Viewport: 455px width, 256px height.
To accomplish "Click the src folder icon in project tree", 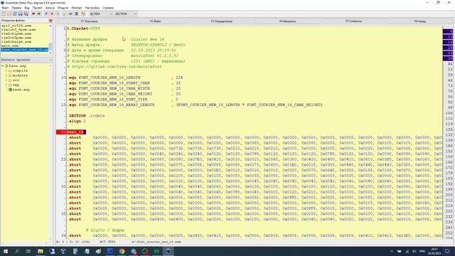I will [10, 80].
